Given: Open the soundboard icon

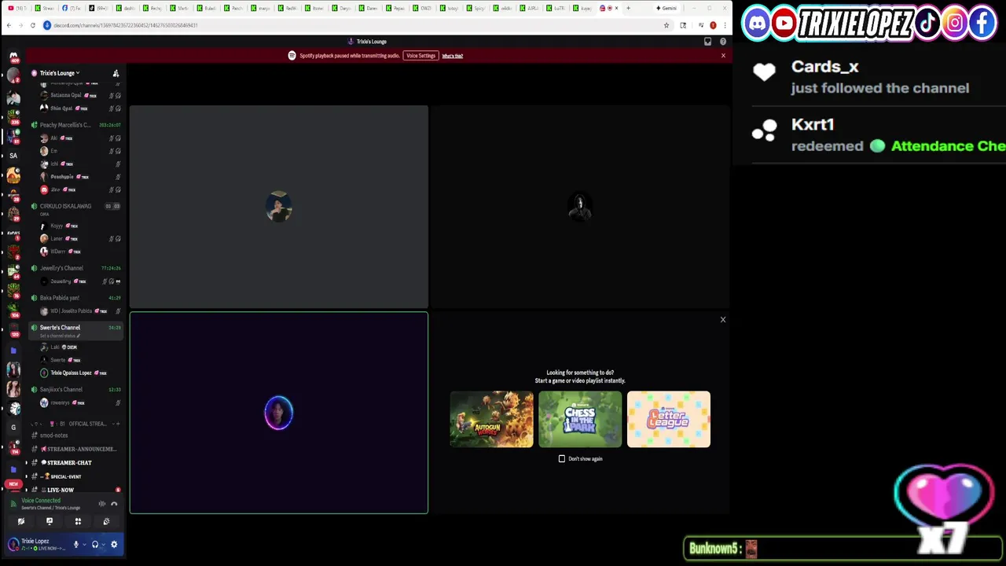Looking at the screenshot, I should (106, 521).
